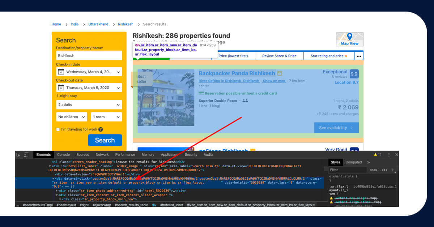Click the Destination/property name input field

click(x=89, y=56)
